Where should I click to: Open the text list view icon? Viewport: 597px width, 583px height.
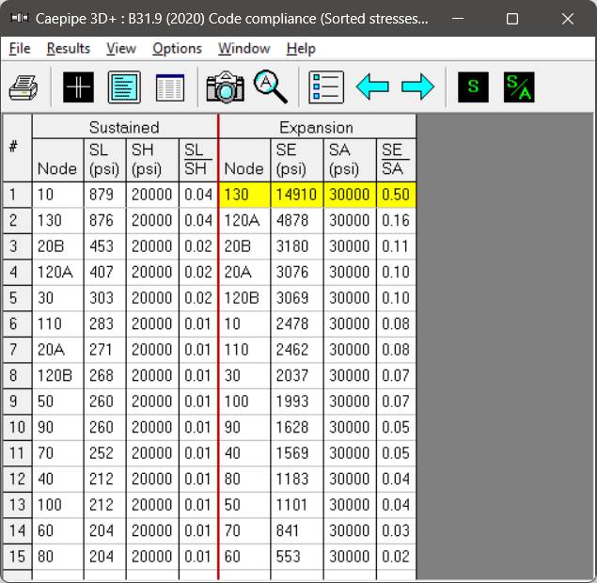(124, 87)
